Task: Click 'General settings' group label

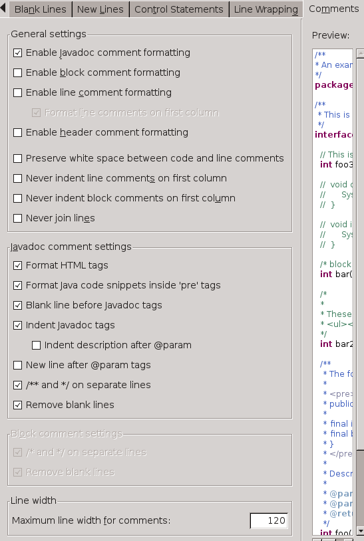Action: [49, 34]
